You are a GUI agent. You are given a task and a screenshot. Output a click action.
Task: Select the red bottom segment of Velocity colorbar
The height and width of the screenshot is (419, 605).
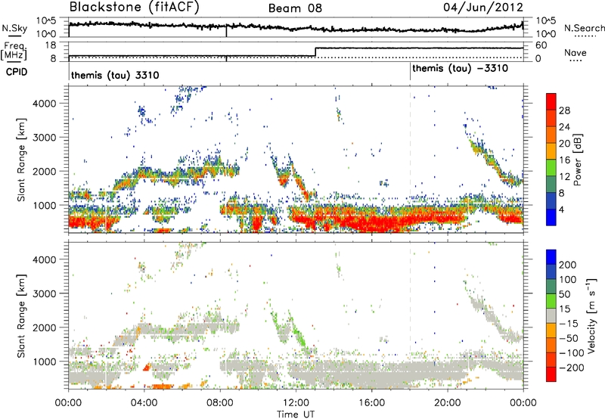[551, 374]
